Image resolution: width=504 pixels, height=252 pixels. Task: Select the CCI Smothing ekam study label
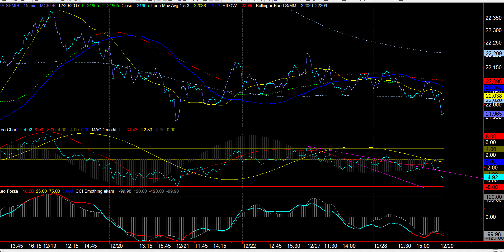(95, 191)
